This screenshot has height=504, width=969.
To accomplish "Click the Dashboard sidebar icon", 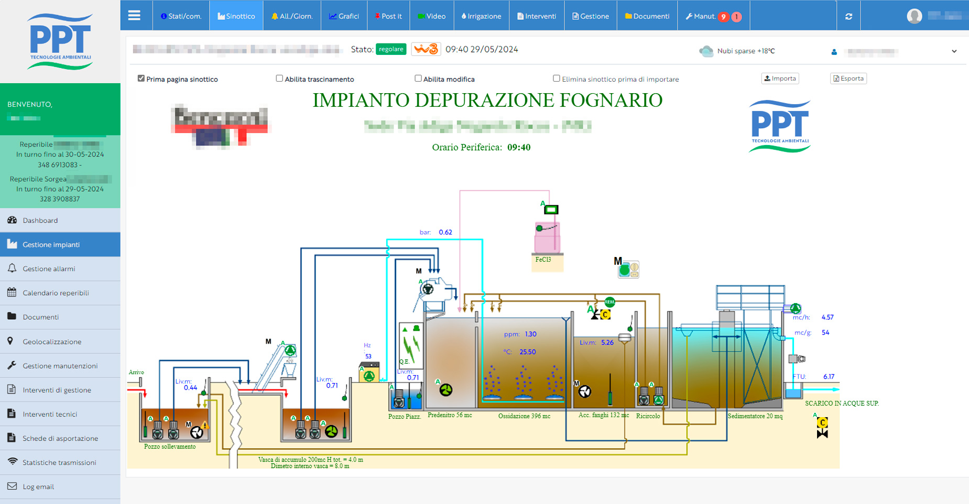I will tap(12, 220).
